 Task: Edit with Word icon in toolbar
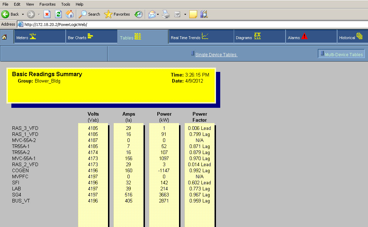point(177,14)
